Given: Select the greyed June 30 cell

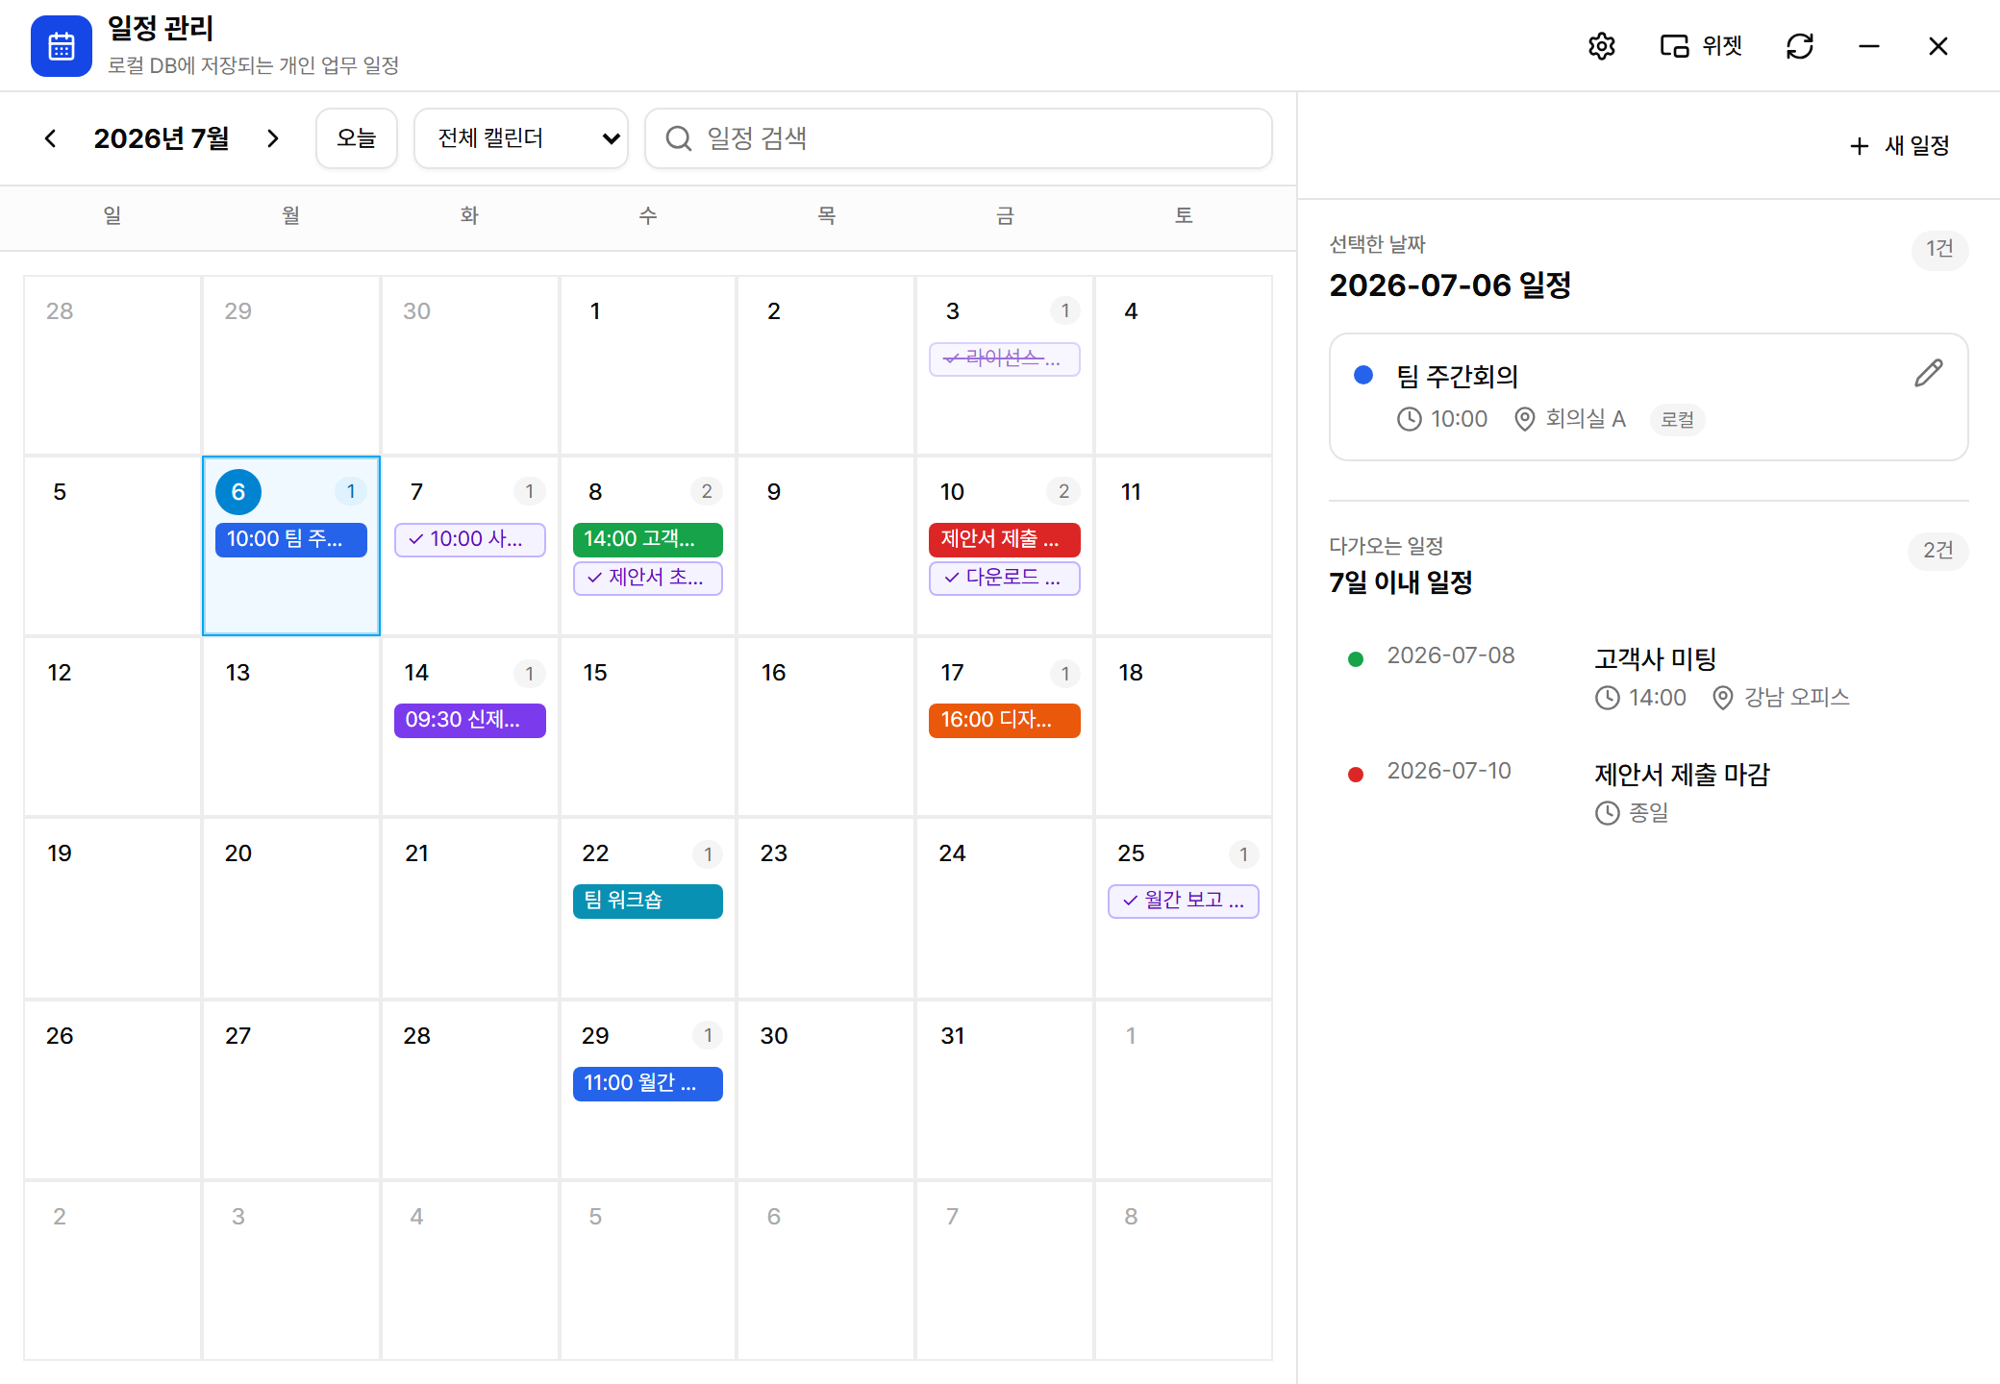Looking at the screenshot, I should point(469,365).
